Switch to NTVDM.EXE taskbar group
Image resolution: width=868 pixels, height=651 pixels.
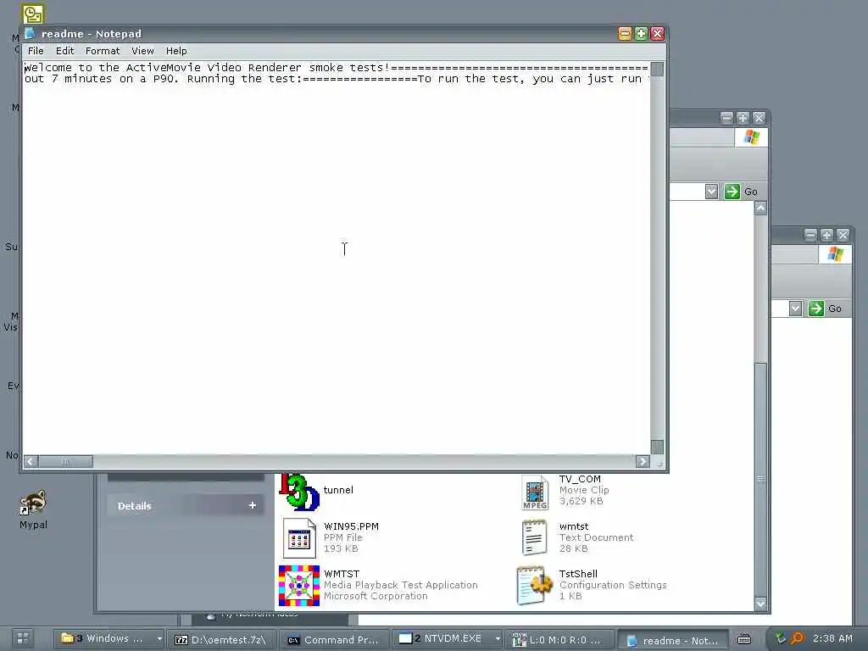pos(441,639)
